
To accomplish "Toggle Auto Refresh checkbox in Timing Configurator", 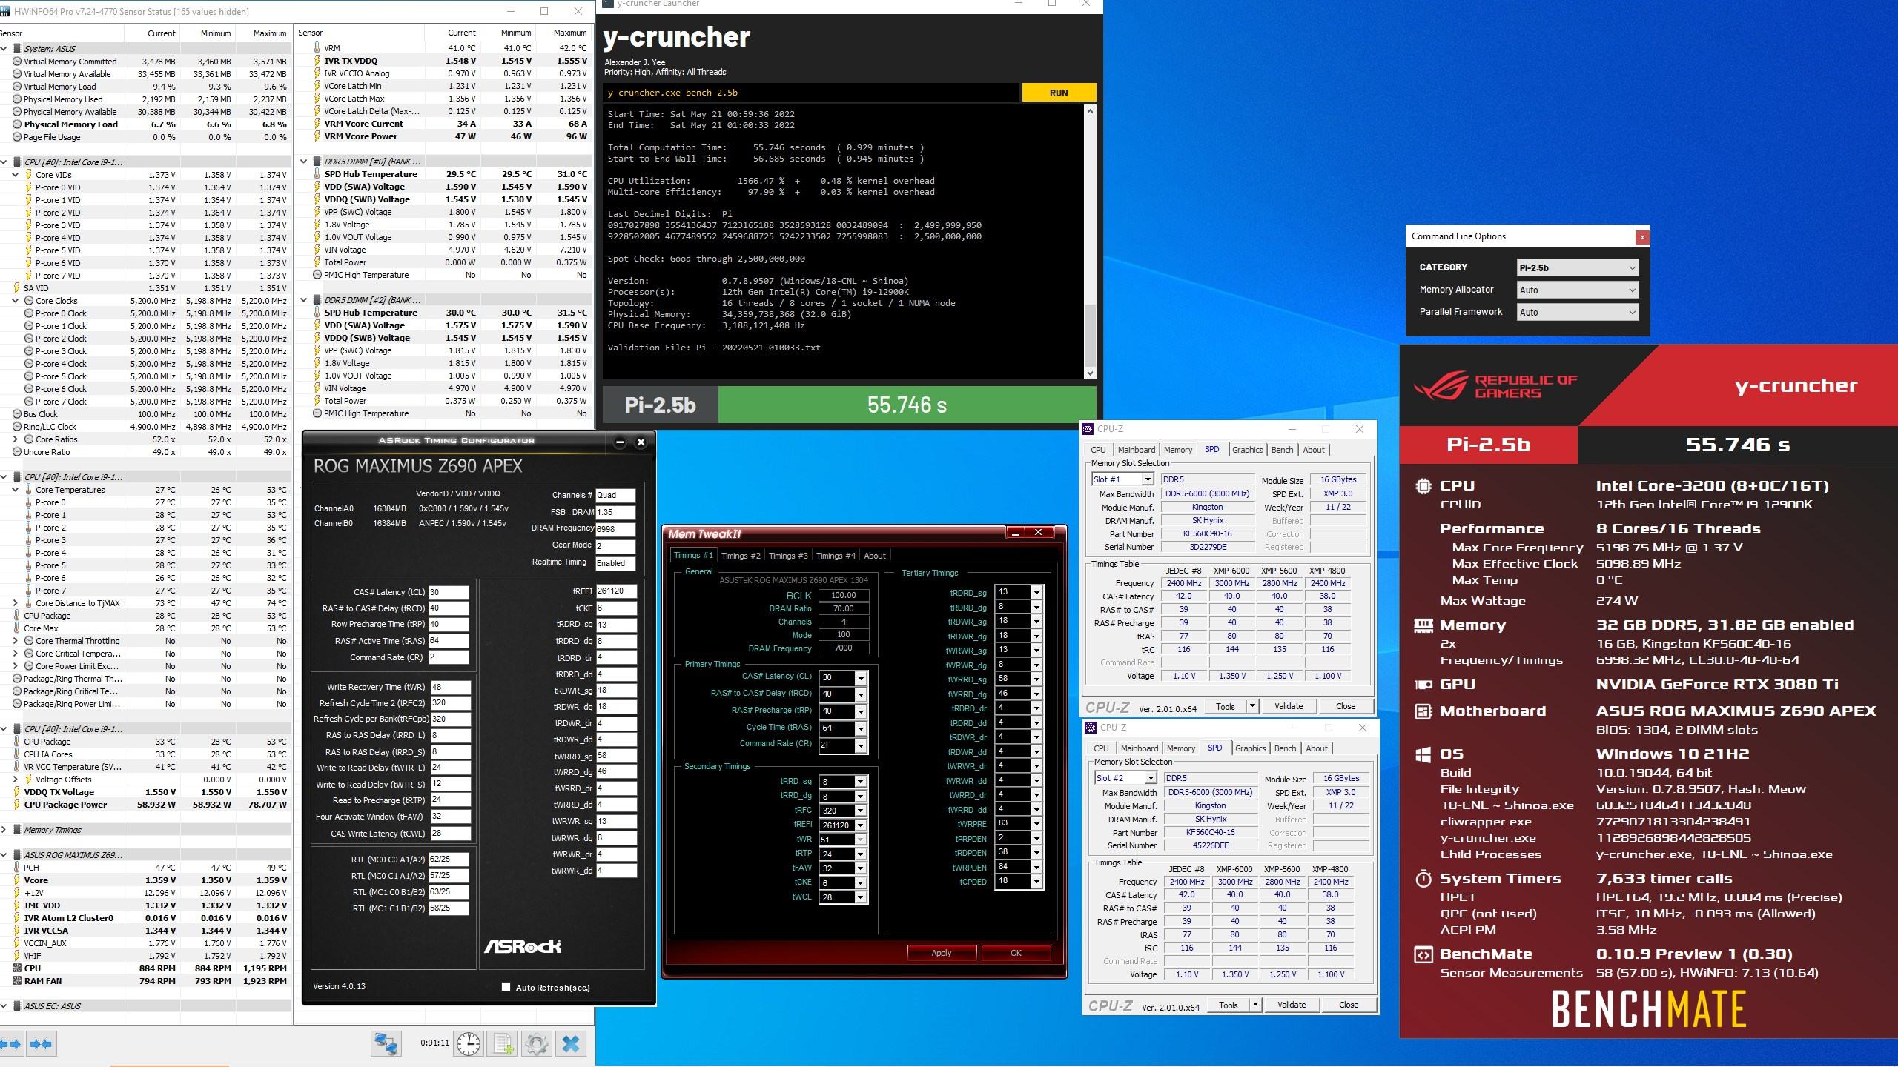I will pos(506,987).
